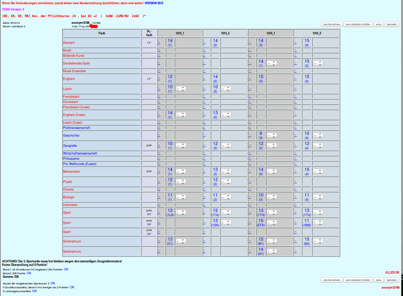Click the 'Politikwissenschaft' subject label

tap(76, 128)
